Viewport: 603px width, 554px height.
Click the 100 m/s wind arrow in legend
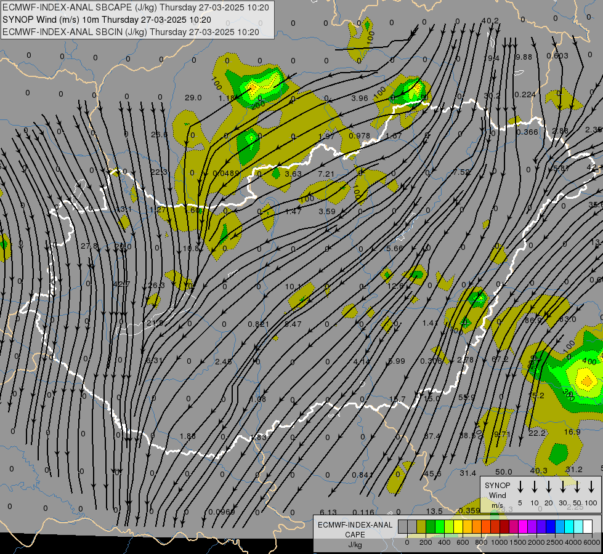click(591, 487)
